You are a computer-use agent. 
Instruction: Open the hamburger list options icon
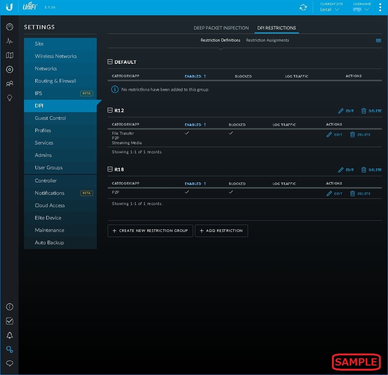[379, 40]
